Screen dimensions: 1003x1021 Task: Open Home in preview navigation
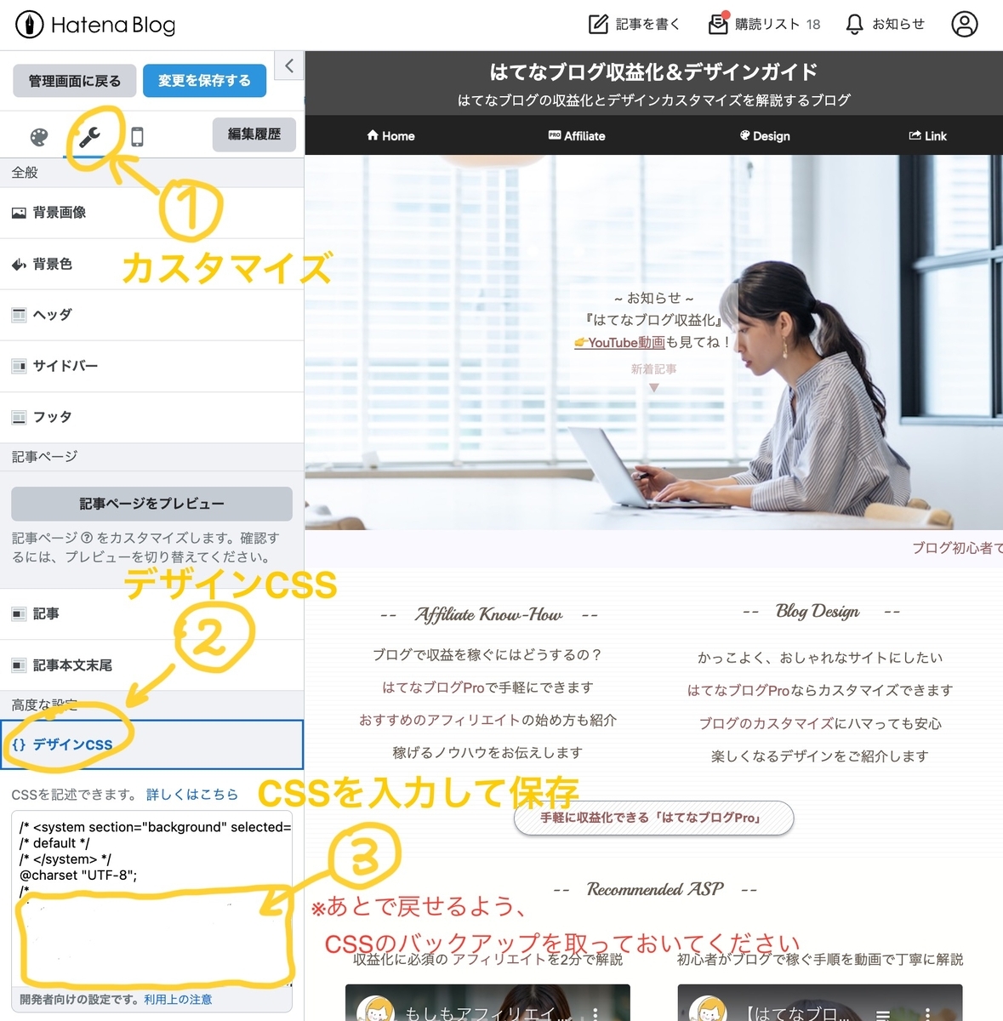point(390,135)
